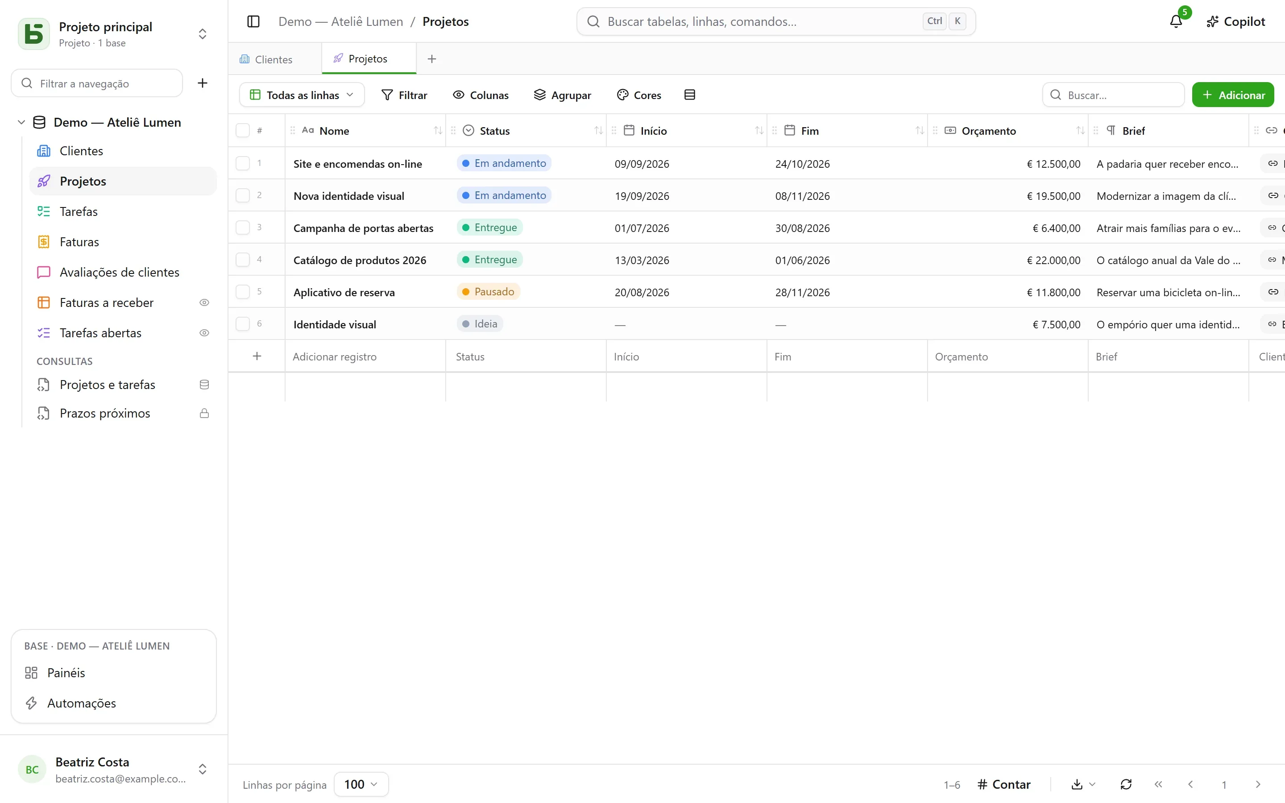Go to previous page arrow

pyautogui.click(x=1190, y=784)
